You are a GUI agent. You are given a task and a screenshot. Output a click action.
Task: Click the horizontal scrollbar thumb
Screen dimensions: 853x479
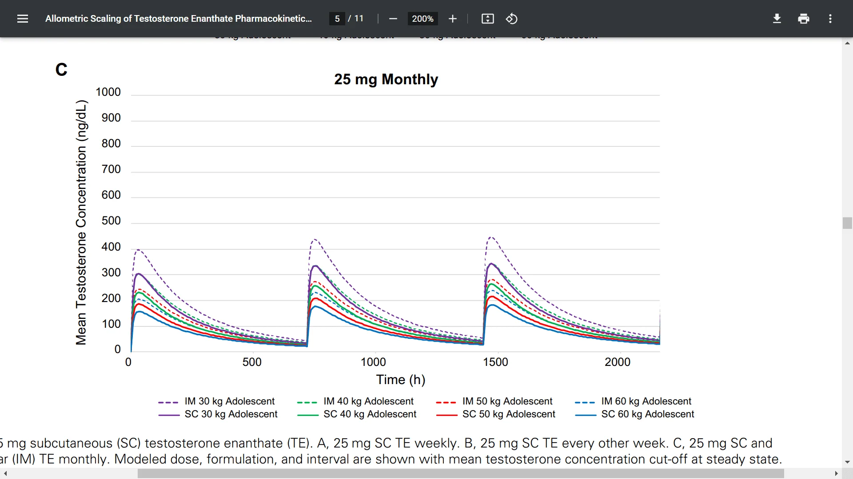[461, 474]
